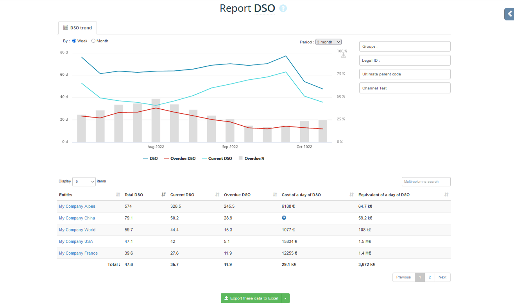514x303 pixels.
Task: Open the Period dropdown
Action: [328, 42]
